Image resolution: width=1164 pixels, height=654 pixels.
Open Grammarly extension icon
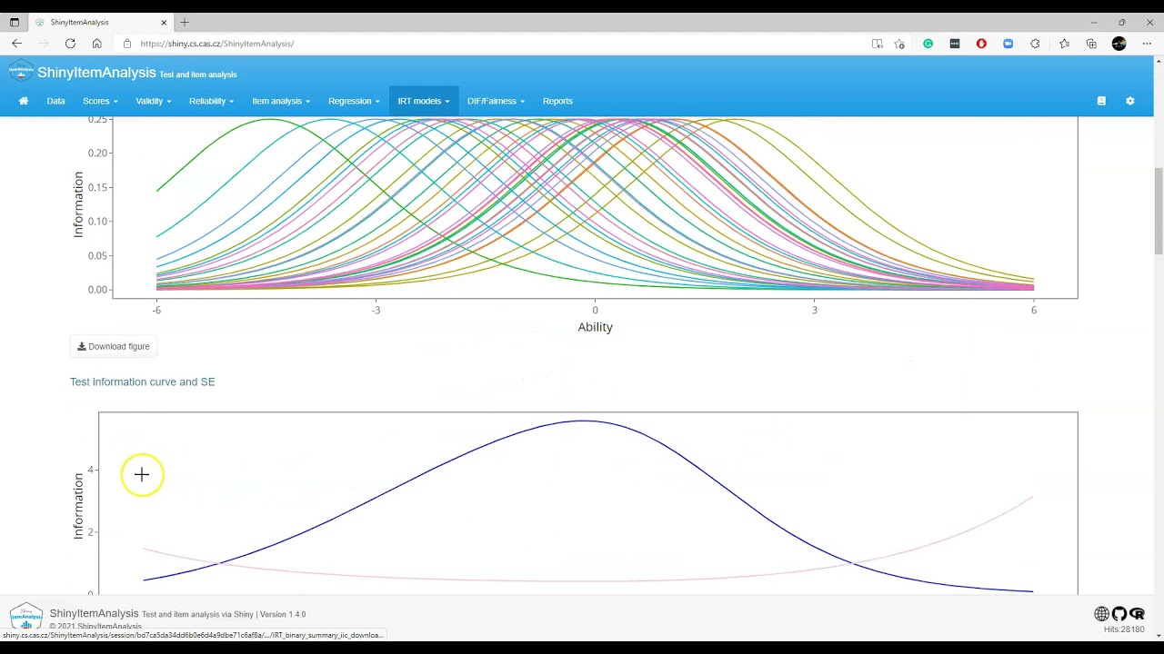pos(928,44)
